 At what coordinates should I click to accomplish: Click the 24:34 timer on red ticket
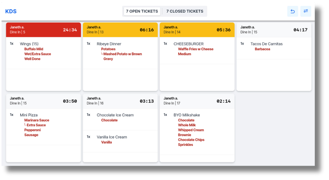pos(70,30)
